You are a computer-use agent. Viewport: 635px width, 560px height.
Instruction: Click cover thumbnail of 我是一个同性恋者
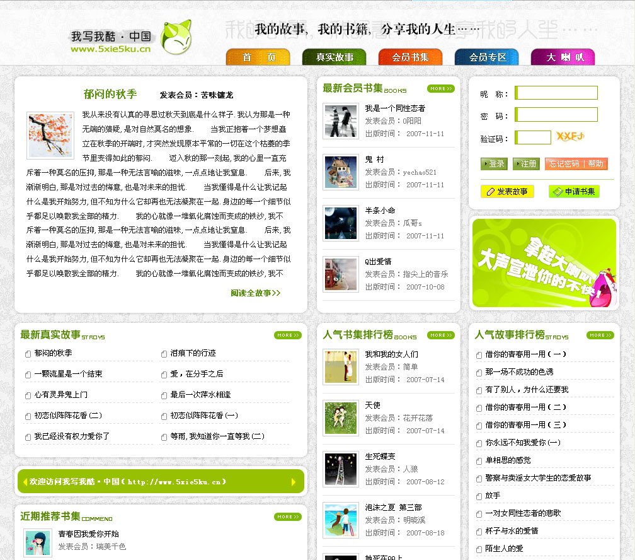pyautogui.click(x=341, y=121)
